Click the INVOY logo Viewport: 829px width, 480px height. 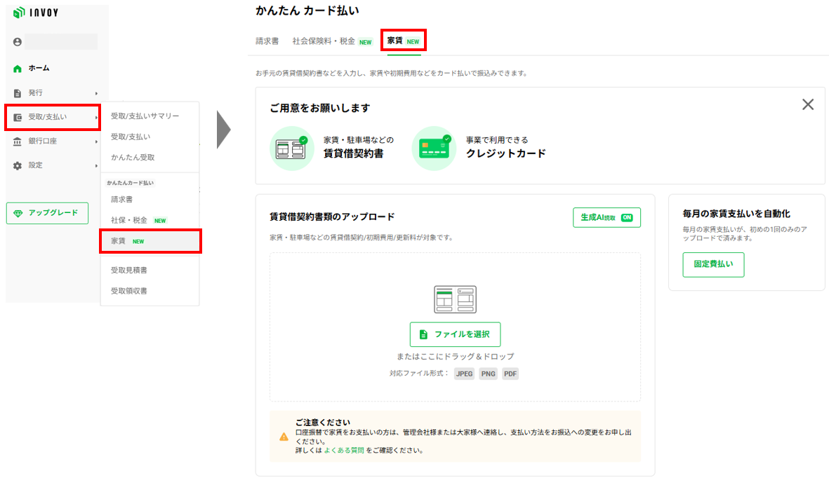35,13
